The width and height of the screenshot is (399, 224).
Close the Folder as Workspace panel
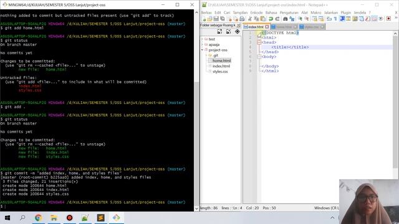click(x=238, y=25)
